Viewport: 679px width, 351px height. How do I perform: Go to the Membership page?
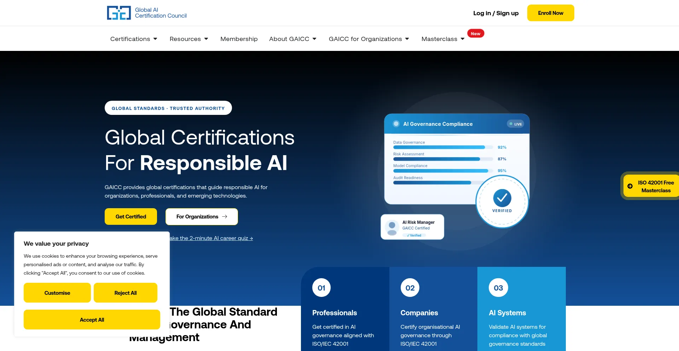pos(239,39)
